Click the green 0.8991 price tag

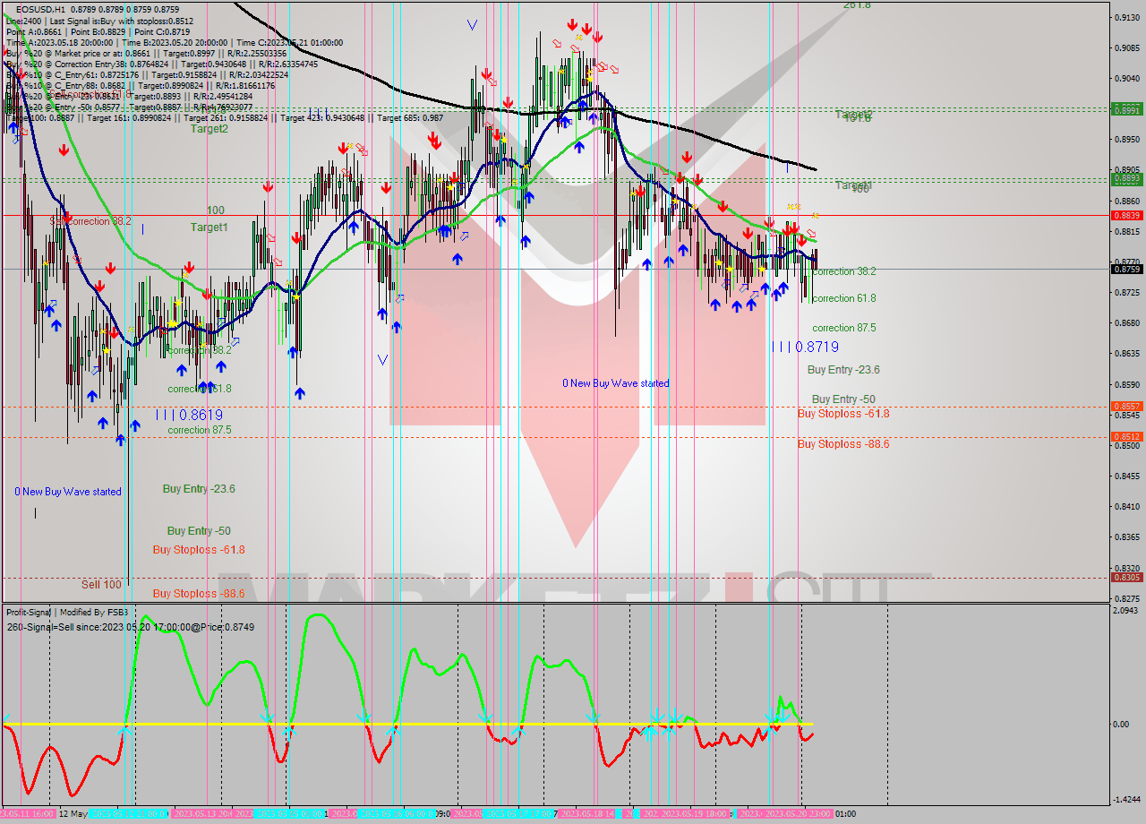[x=1126, y=109]
